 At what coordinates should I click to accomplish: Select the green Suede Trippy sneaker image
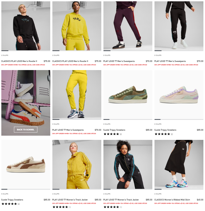coord(128,95)
